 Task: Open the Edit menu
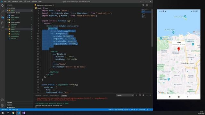pos(9,2)
